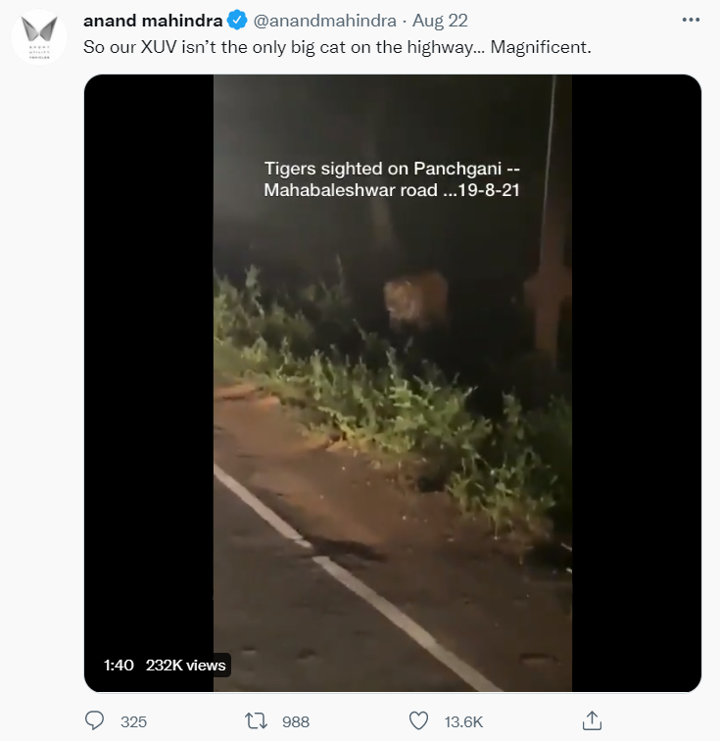Reply to the tweet via speech bubble icon
This screenshot has height=741, width=720.
[95, 720]
